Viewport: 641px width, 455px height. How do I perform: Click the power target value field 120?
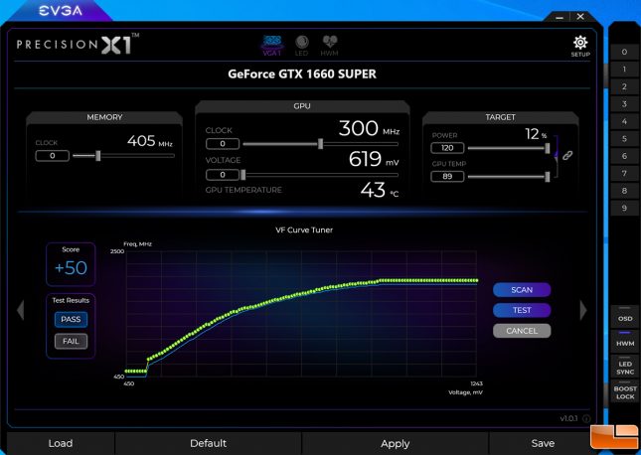447,148
